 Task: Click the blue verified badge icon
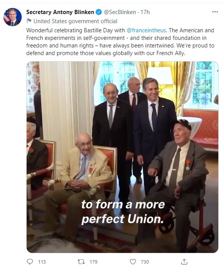click(98, 12)
